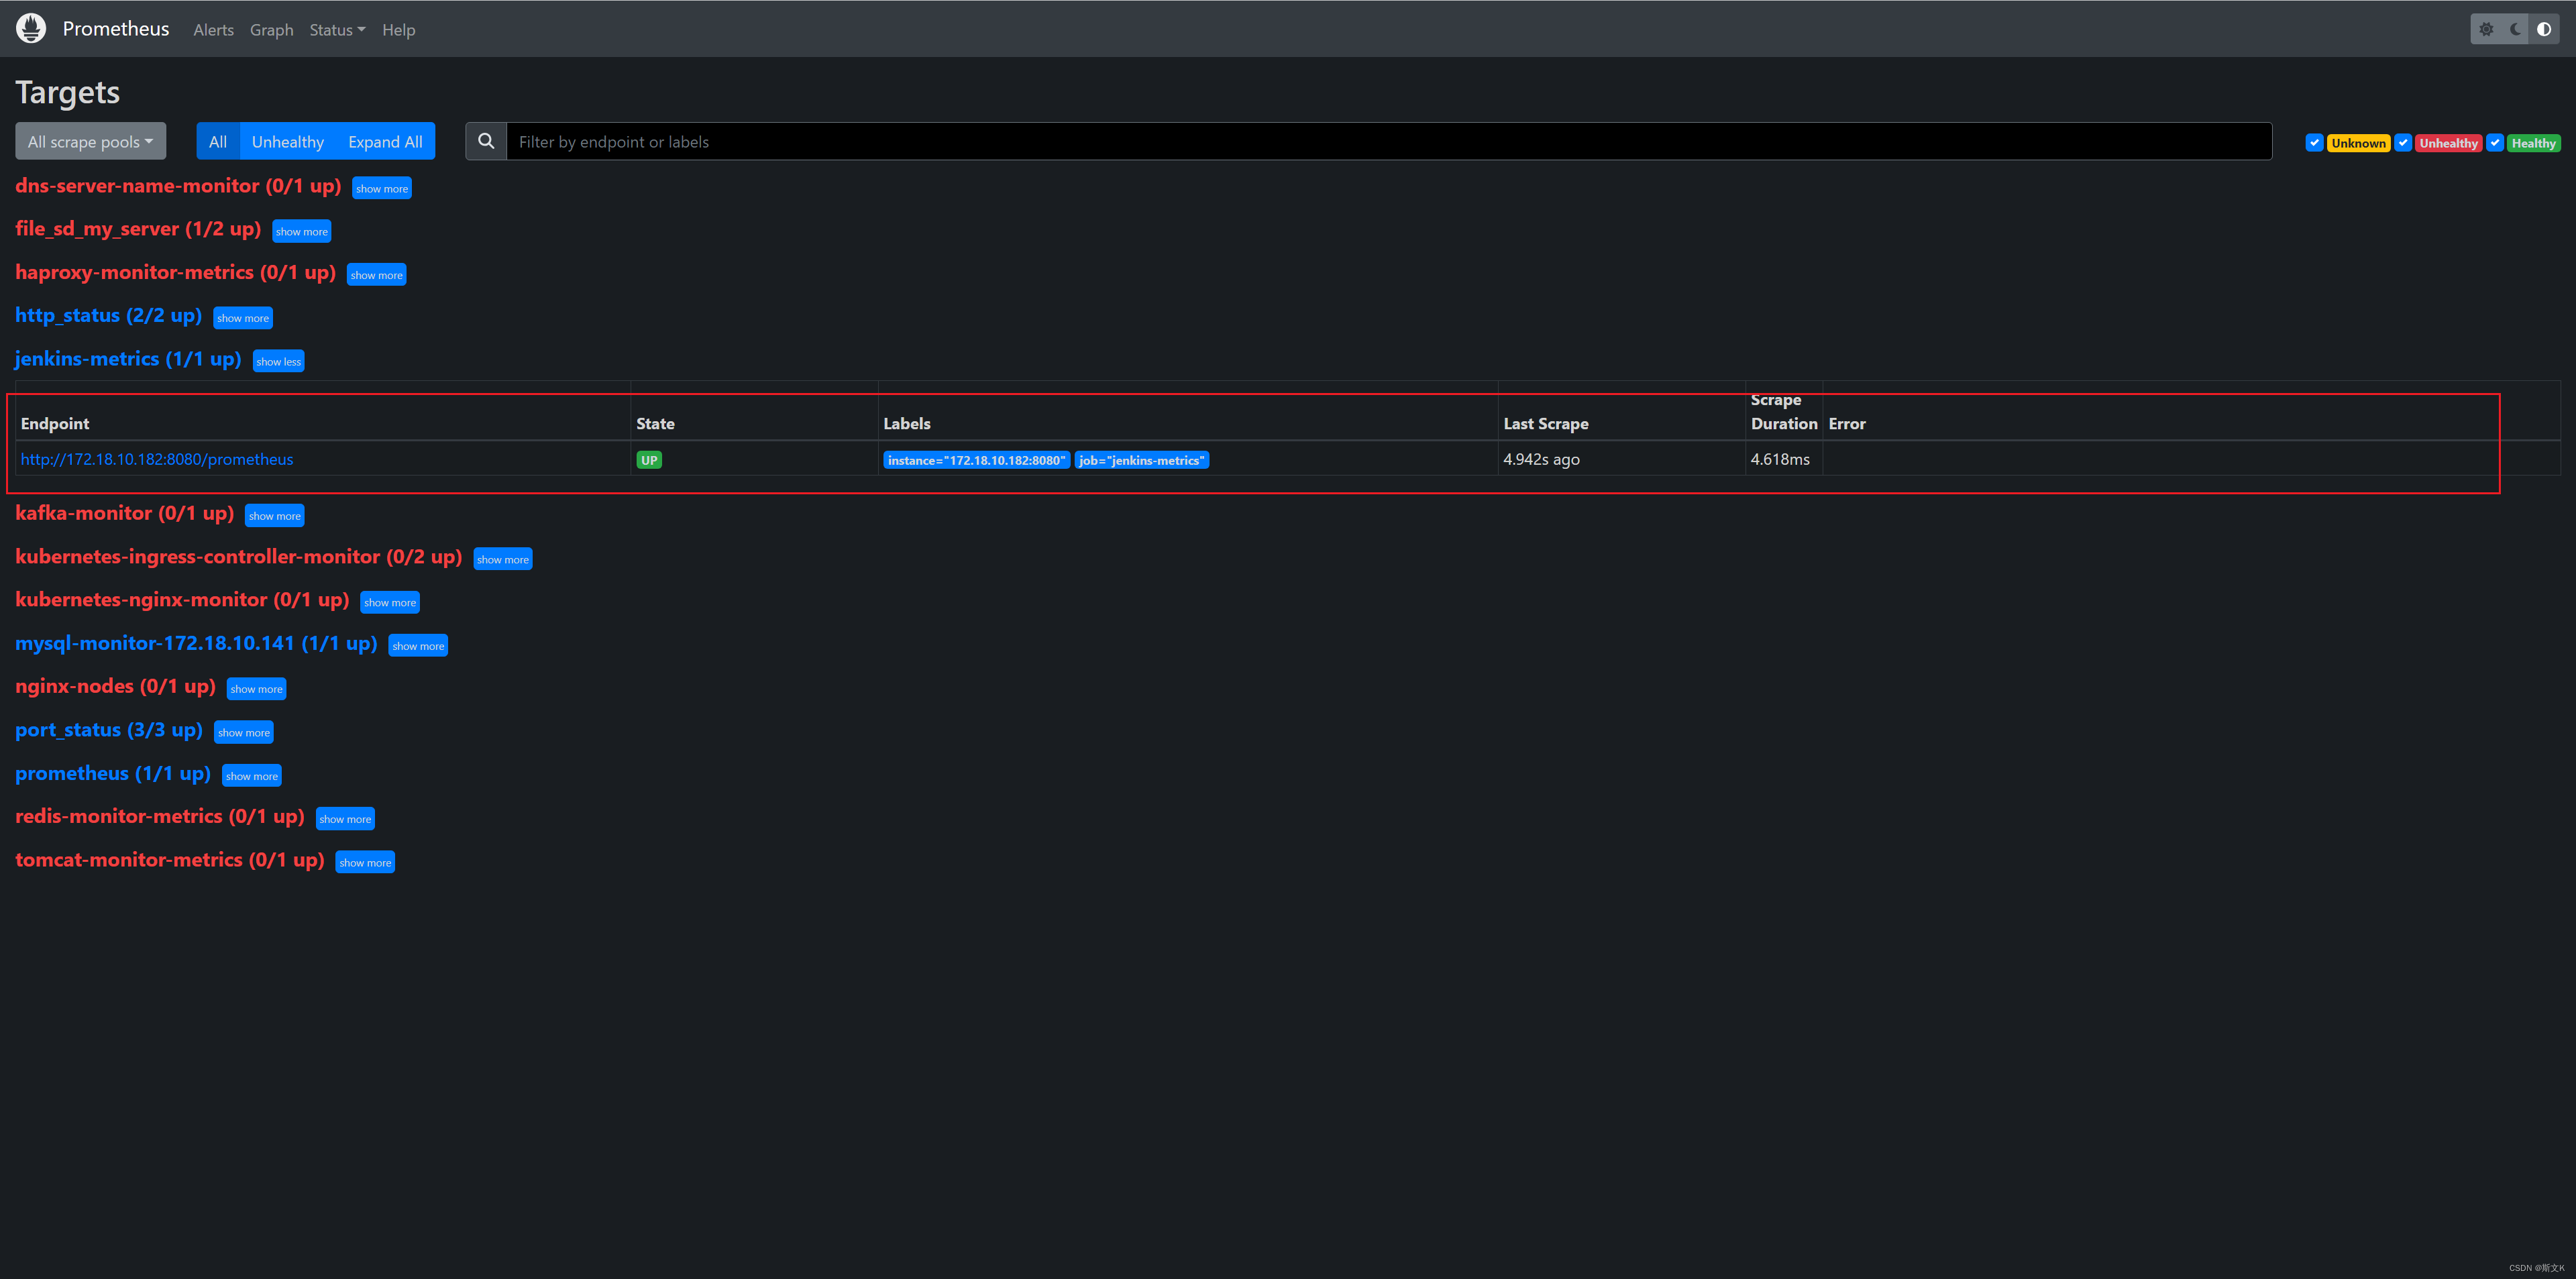Click the prometheus (1/1 up) heading
The width and height of the screenshot is (2576, 1279).
pos(113,773)
